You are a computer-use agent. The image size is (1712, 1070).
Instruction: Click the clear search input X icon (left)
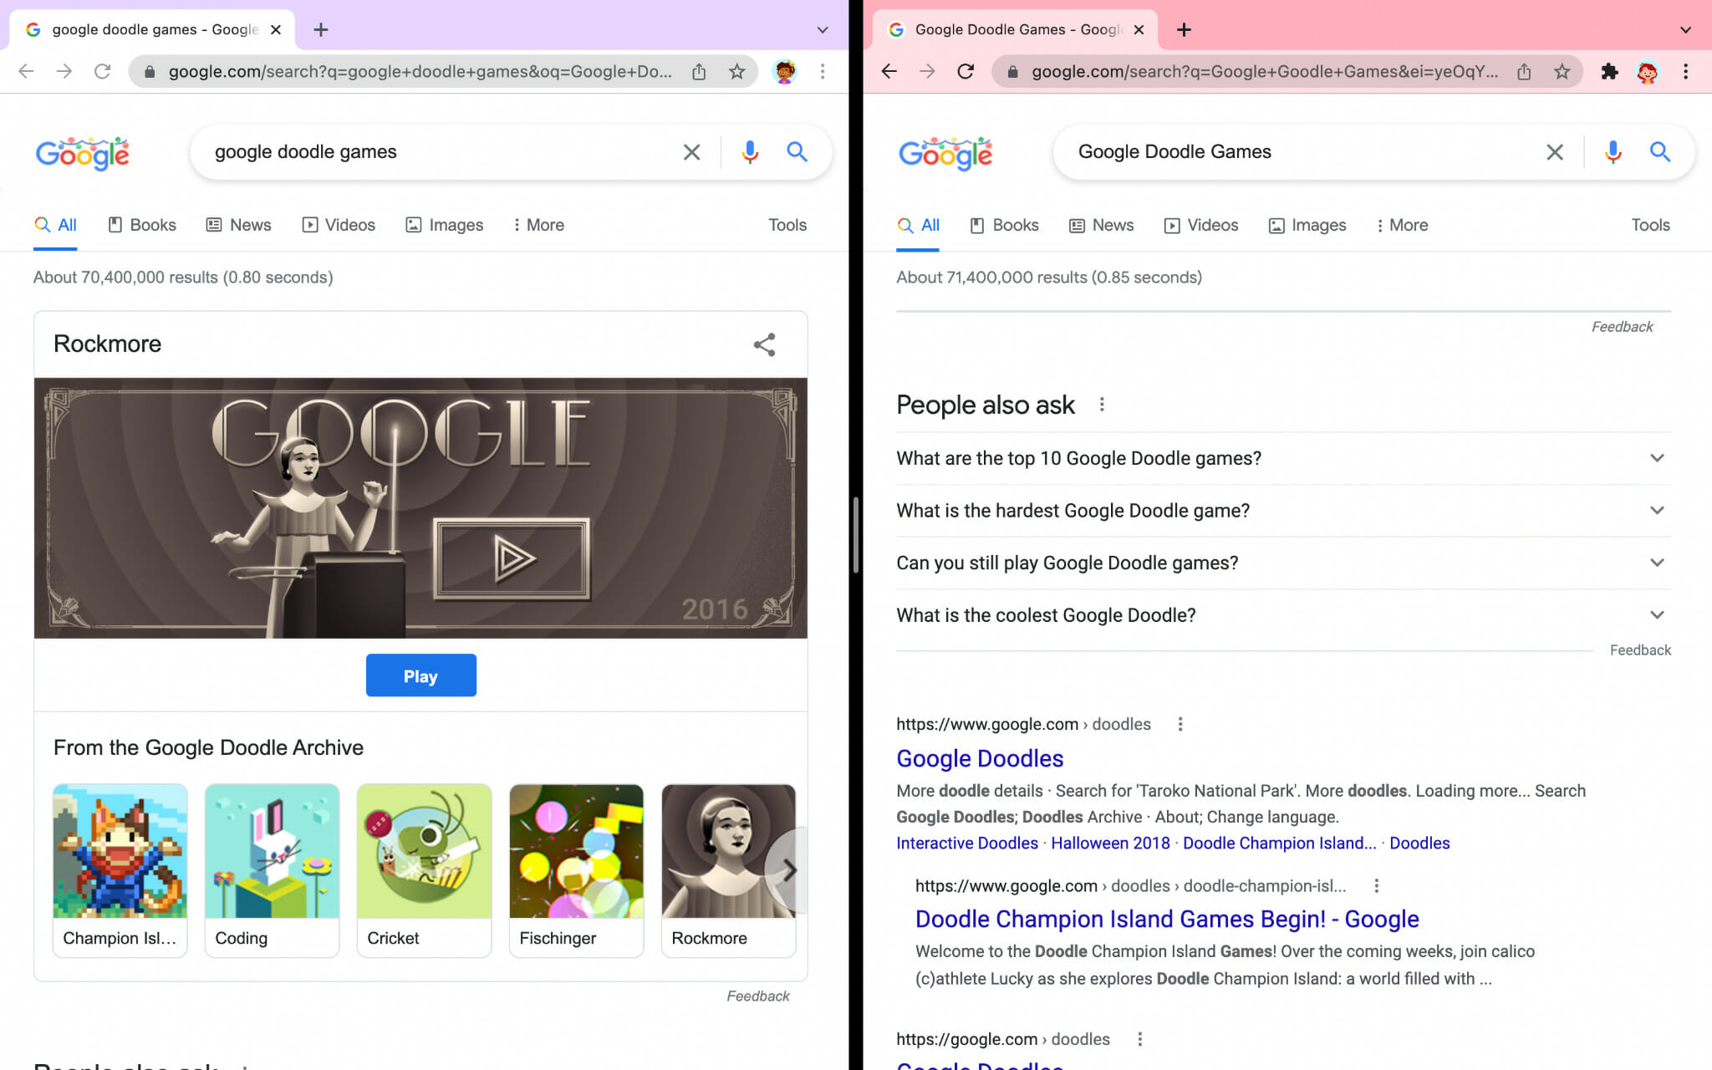(691, 150)
